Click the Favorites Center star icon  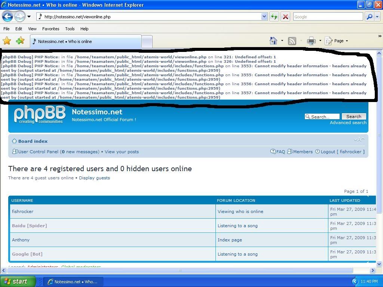(x=7, y=41)
